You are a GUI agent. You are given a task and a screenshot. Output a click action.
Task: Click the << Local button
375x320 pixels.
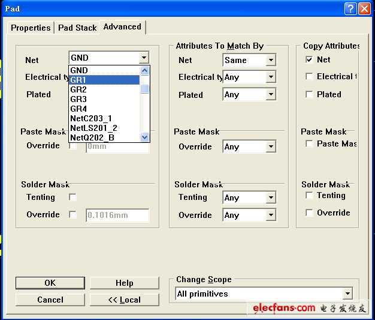point(125,300)
